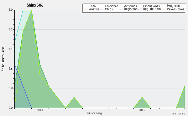The height and width of the screenshot is (116, 188).
Task: Click the wikiscan.org source text
Action: coord(94,113)
